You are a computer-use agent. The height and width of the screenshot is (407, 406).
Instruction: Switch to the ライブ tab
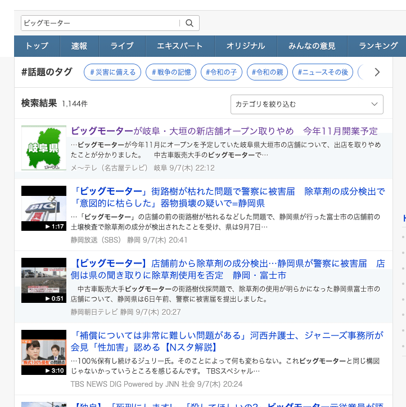tap(122, 46)
